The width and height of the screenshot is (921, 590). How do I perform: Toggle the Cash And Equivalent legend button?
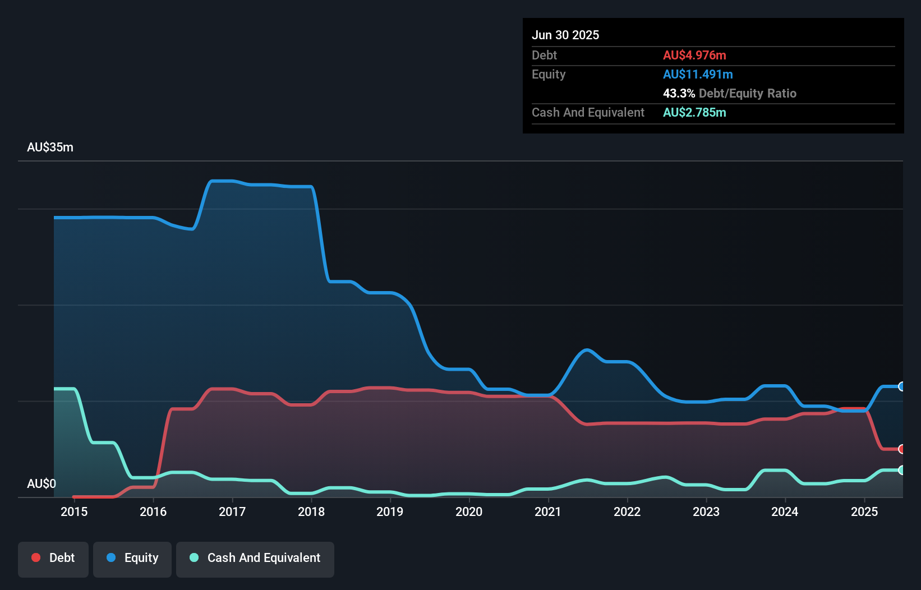tap(255, 559)
